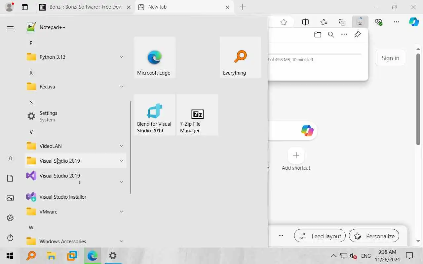The image size is (423, 264).
Task: Open Pictures from Start sidebar
Action: click(10, 198)
